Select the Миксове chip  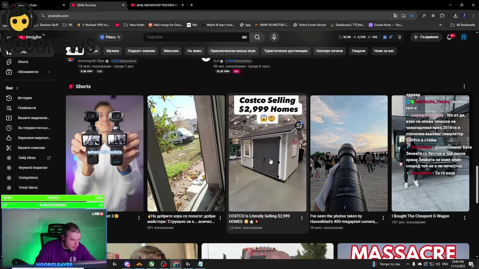pyautogui.click(x=171, y=51)
